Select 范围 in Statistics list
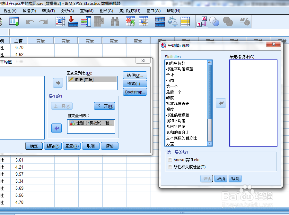Screen dimensions: 289x215 pos(170,81)
